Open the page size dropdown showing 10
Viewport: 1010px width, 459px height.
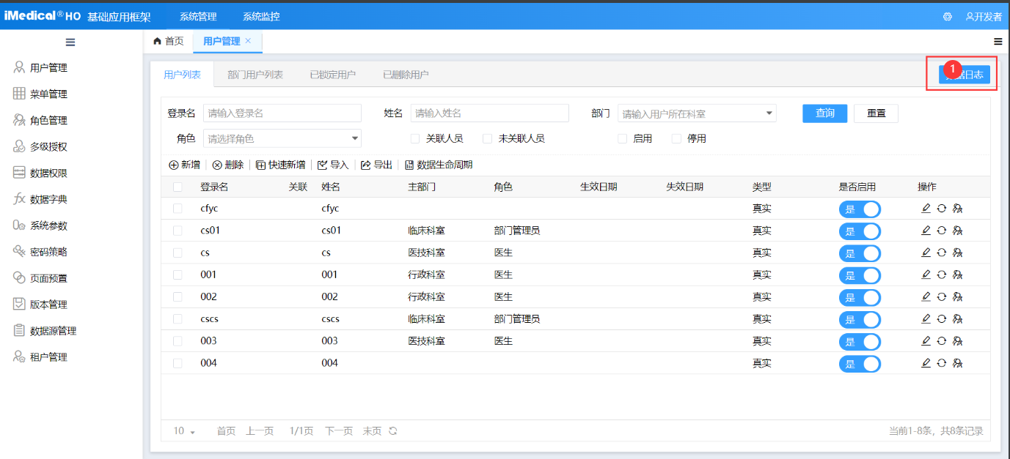[184, 431]
